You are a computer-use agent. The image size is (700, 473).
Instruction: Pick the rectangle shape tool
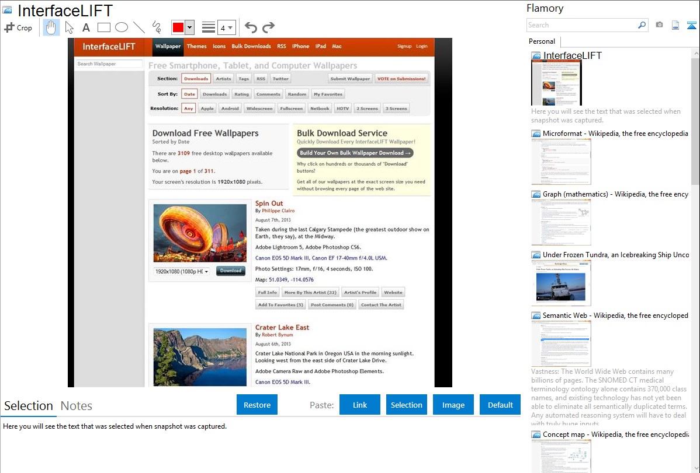pos(103,27)
